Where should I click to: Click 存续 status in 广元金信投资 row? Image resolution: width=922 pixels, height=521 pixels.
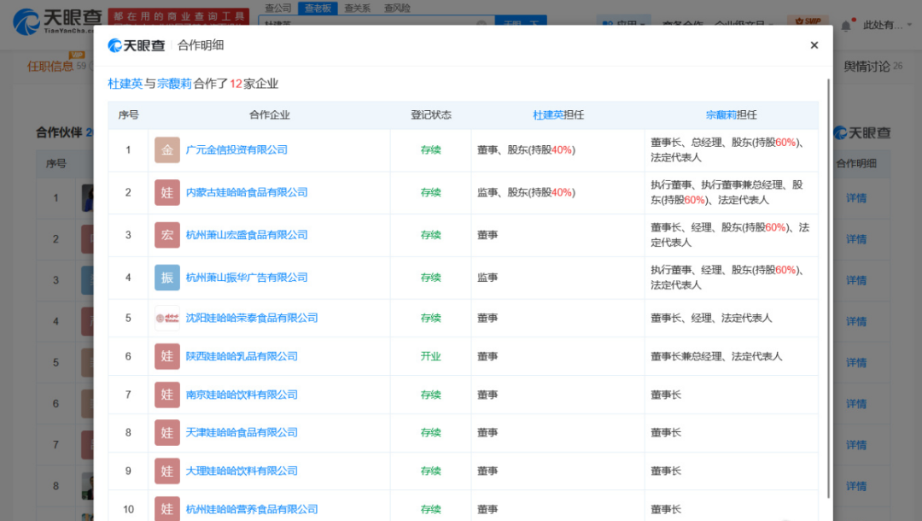coord(430,150)
